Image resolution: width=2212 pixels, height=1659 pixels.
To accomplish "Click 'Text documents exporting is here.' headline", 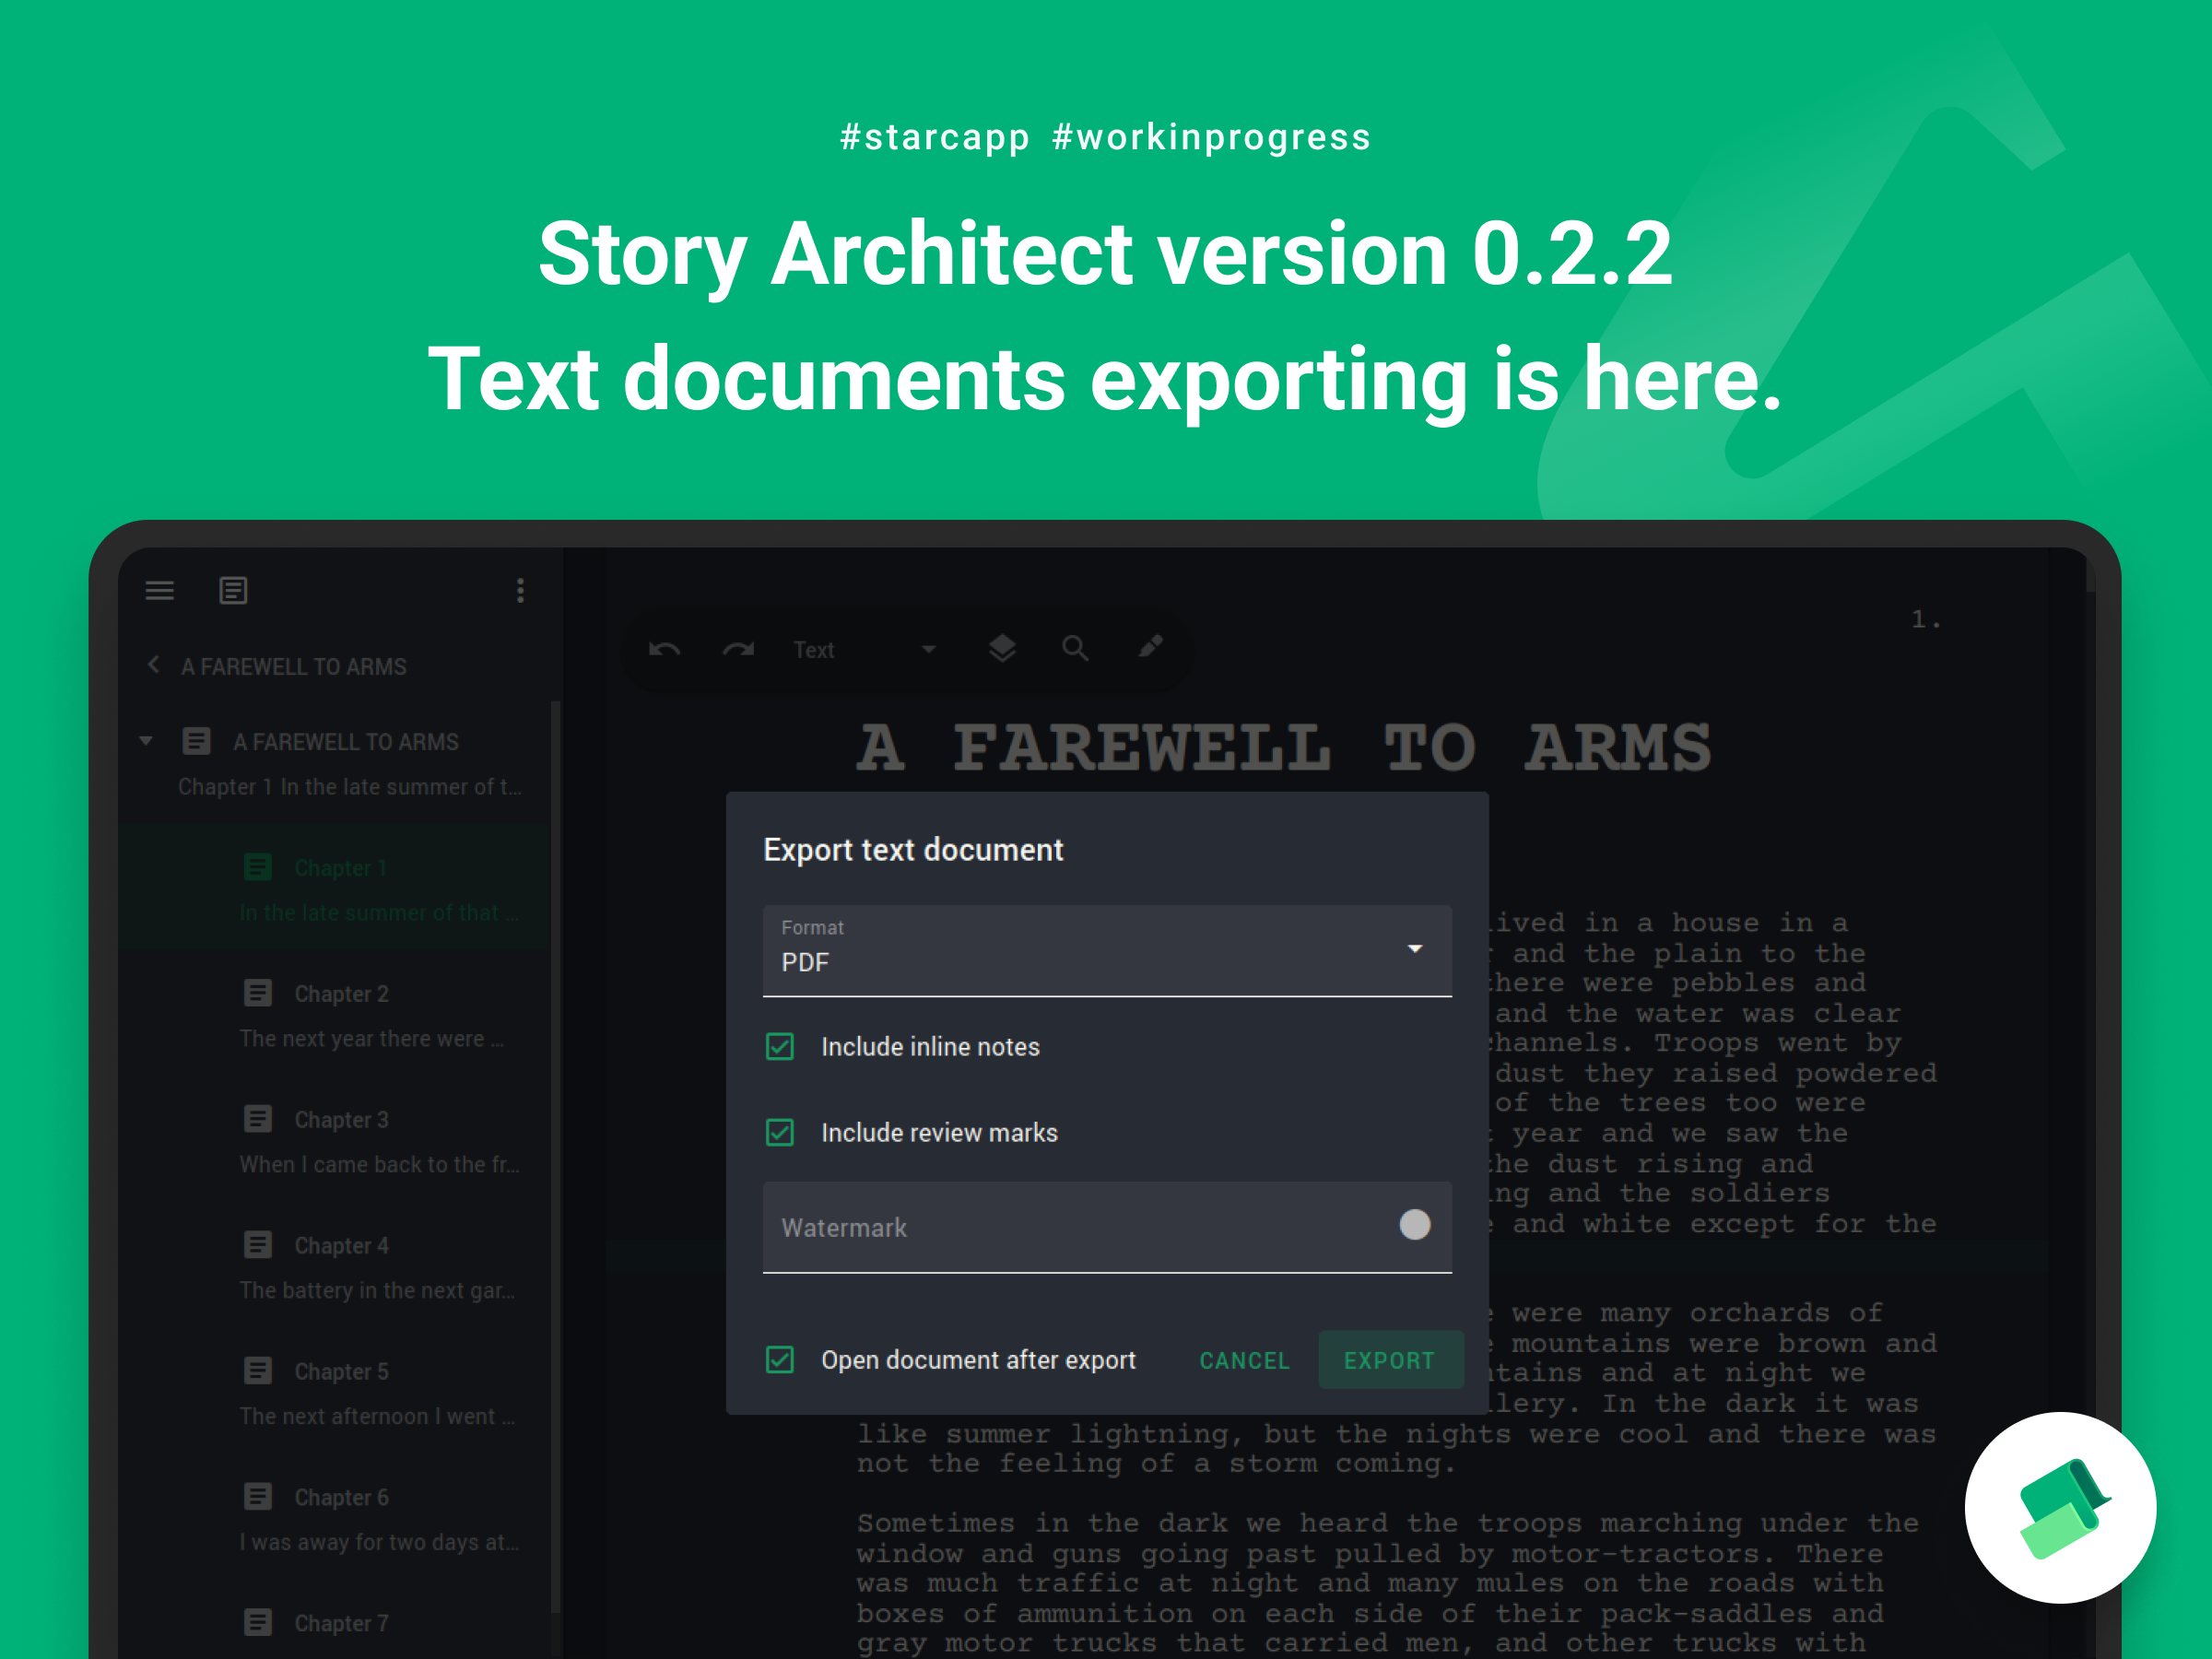I will click(x=1106, y=380).
